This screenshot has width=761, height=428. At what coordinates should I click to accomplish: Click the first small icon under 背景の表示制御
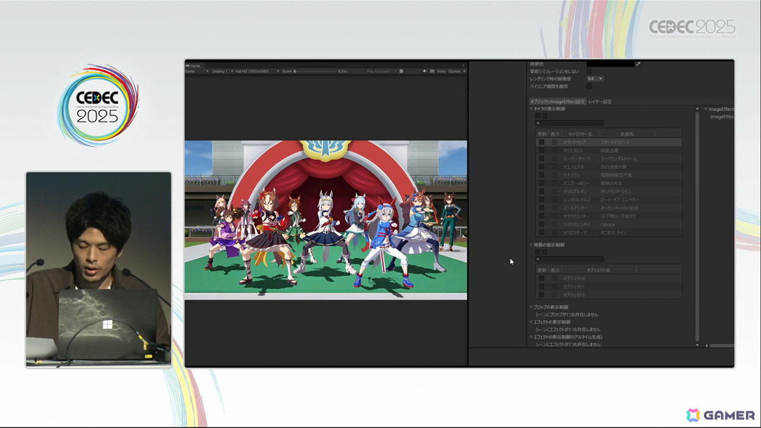538,252
